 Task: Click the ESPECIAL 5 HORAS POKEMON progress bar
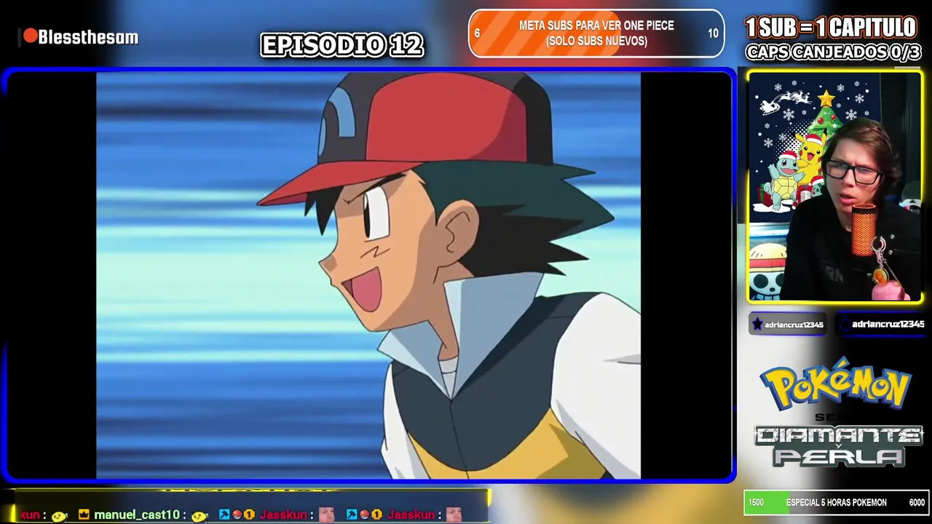click(x=835, y=502)
